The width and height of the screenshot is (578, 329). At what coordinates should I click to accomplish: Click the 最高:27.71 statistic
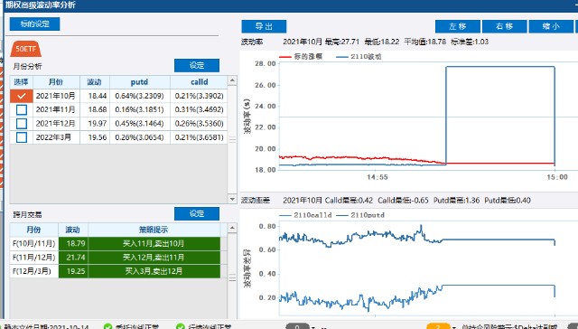pyautogui.click(x=341, y=42)
